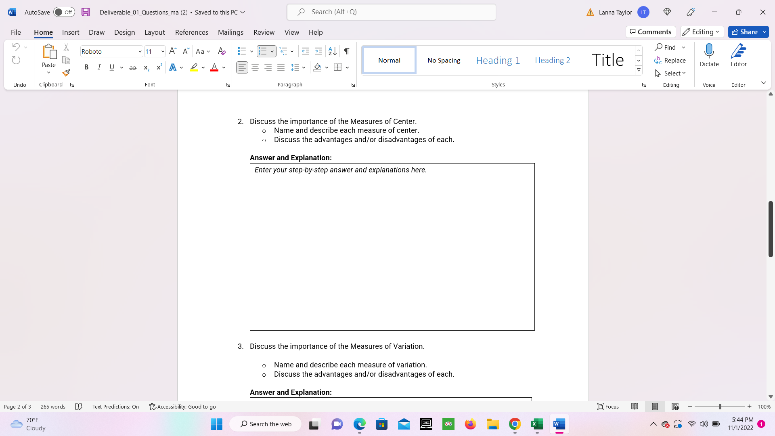Click Text Predictions status toggle

tap(115, 407)
